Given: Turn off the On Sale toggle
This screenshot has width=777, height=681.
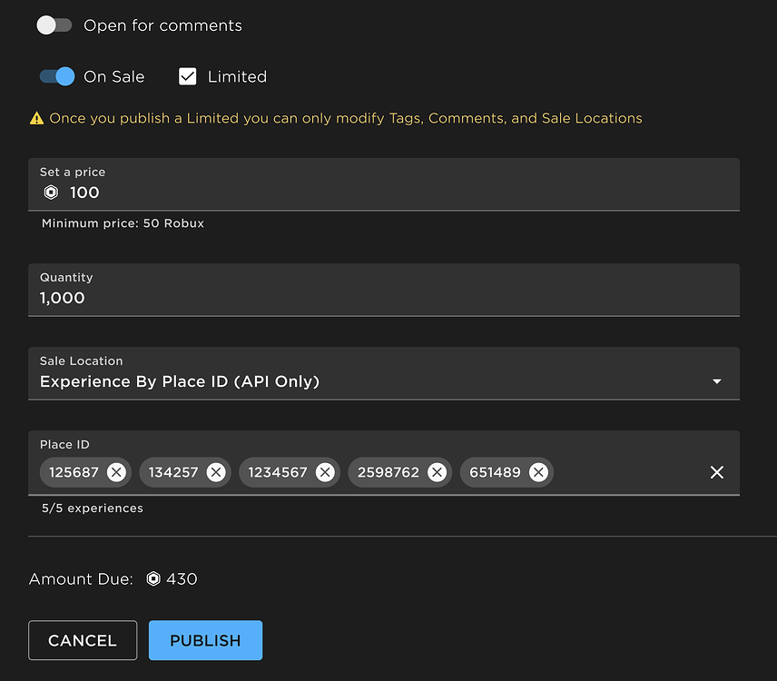Looking at the screenshot, I should click(x=56, y=77).
